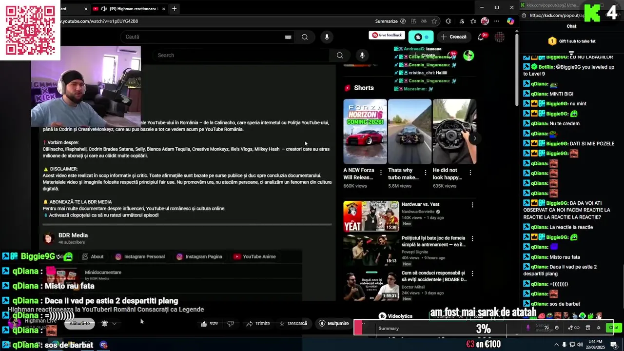Show hidden system tray icons

556,345
